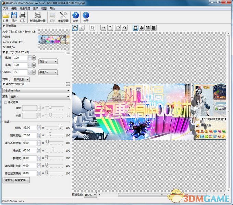Click the calculator button beside 高度
This screenshot has width=233, height=205.
pos(34,65)
